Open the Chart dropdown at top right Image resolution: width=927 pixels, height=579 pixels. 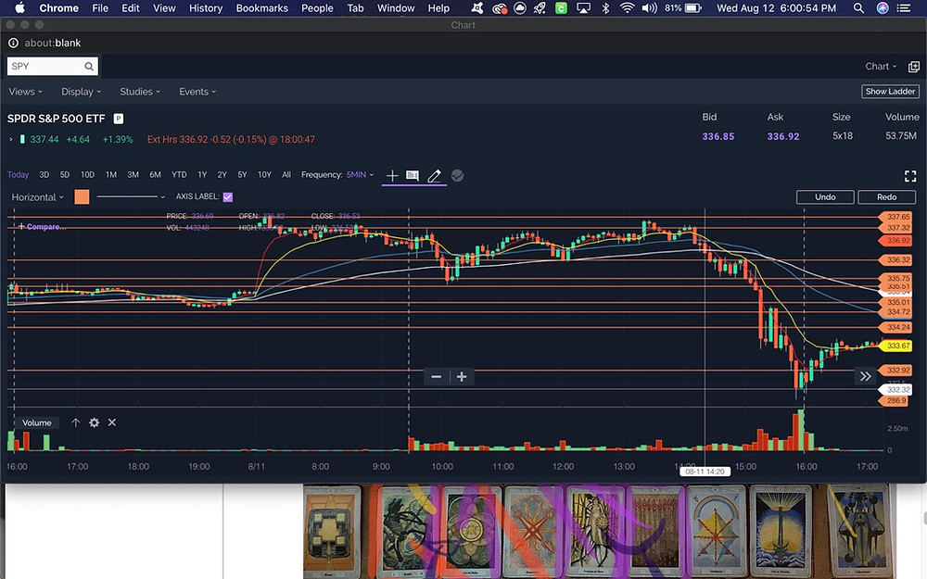coord(881,66)
